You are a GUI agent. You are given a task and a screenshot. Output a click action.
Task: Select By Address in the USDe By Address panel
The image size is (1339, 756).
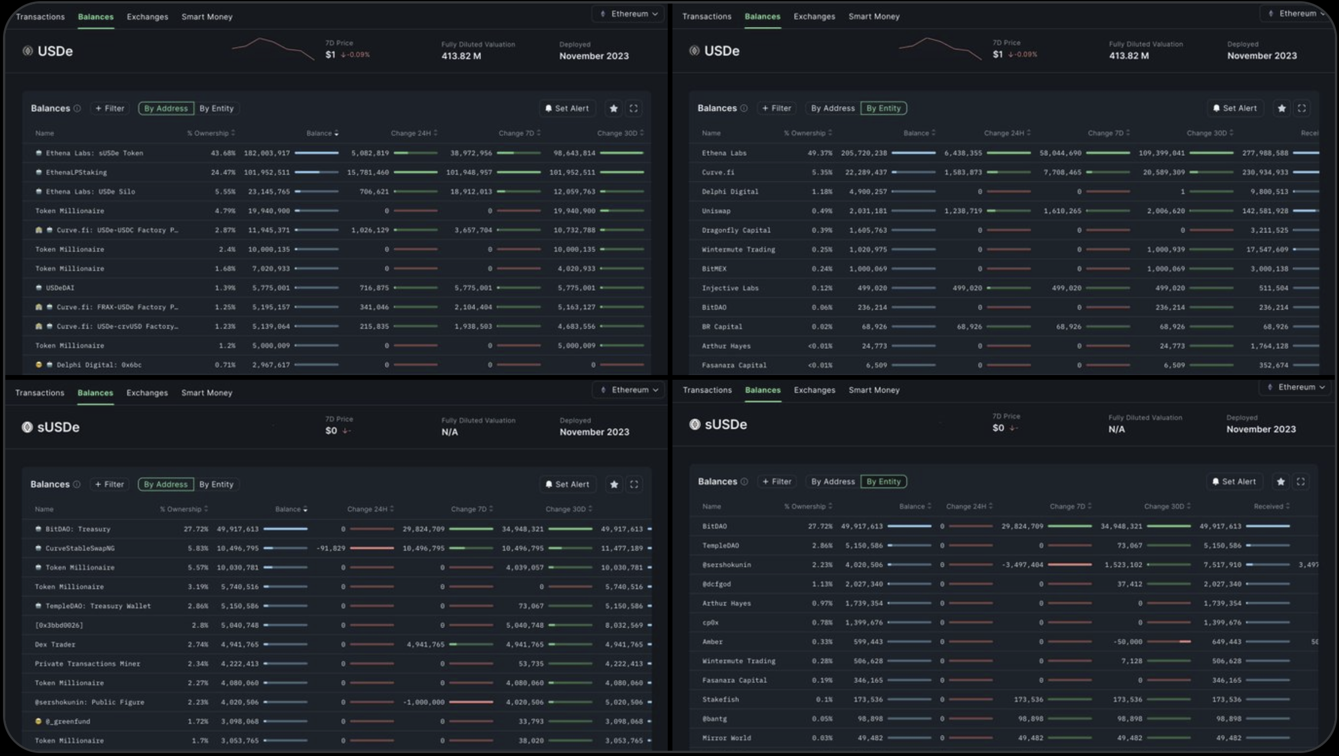tap(166, 108)
